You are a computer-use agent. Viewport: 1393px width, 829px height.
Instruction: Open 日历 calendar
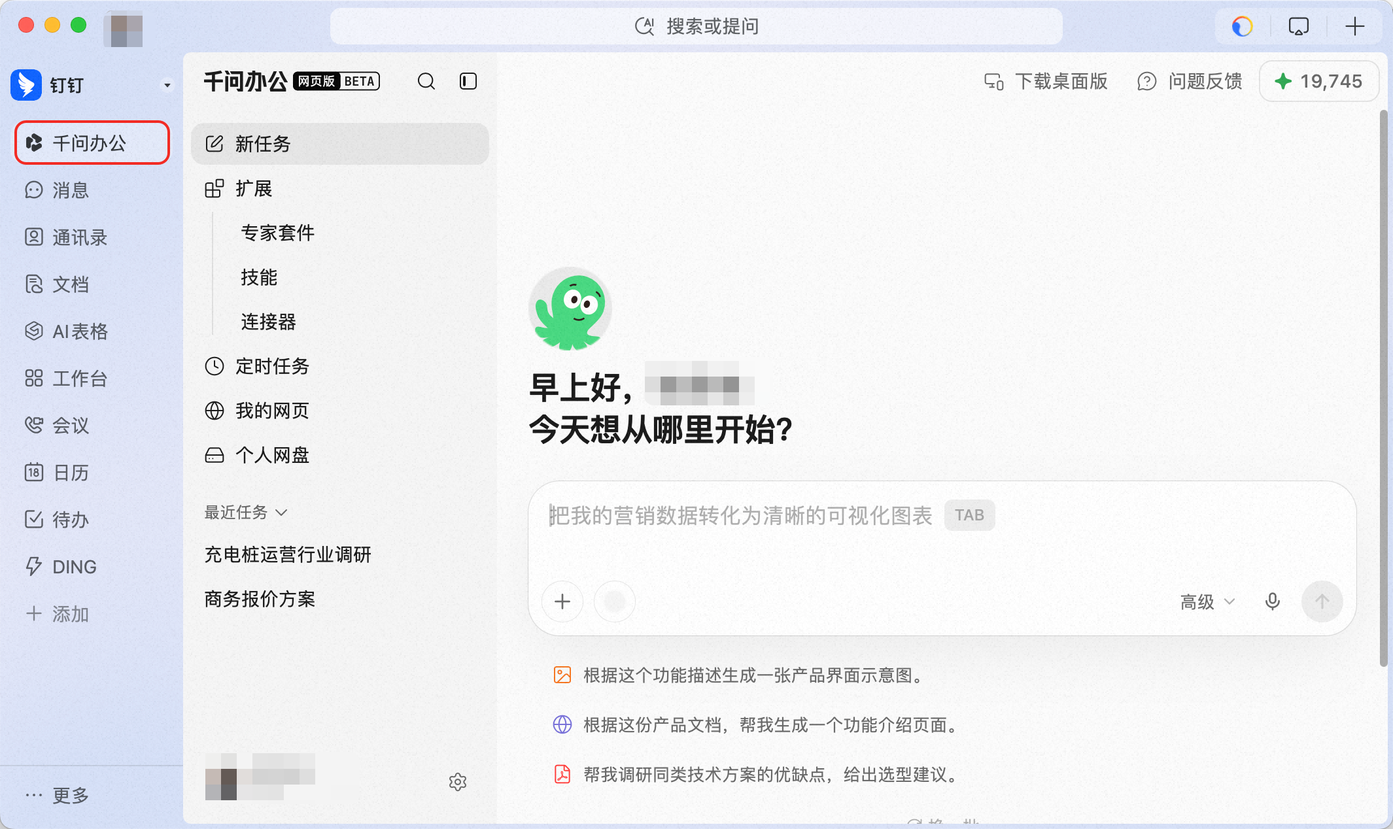pos(92,473)
